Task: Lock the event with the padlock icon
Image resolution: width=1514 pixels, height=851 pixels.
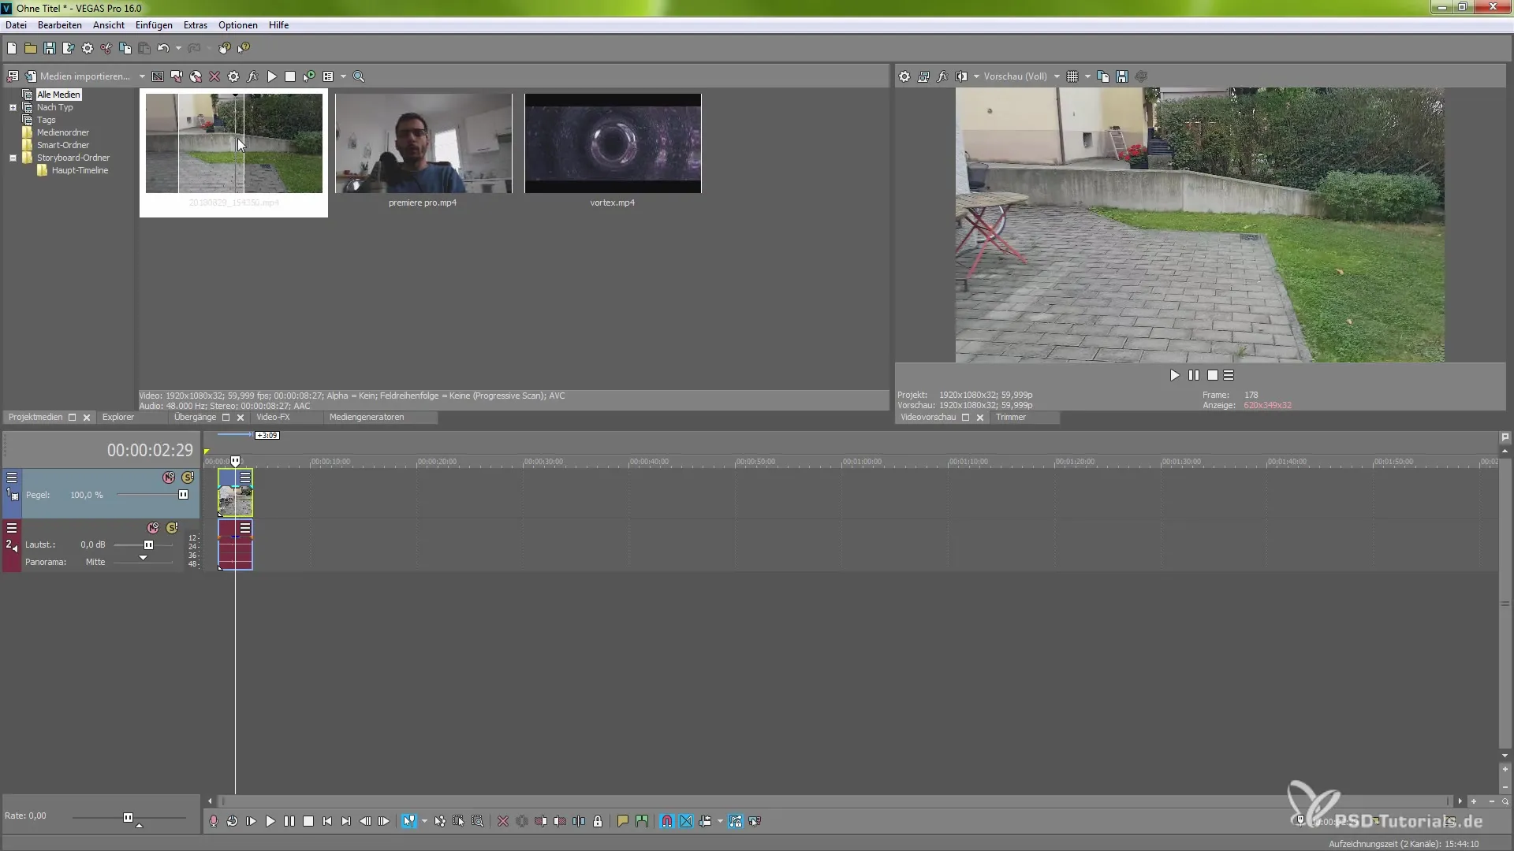Action: [x=598, y=821]
